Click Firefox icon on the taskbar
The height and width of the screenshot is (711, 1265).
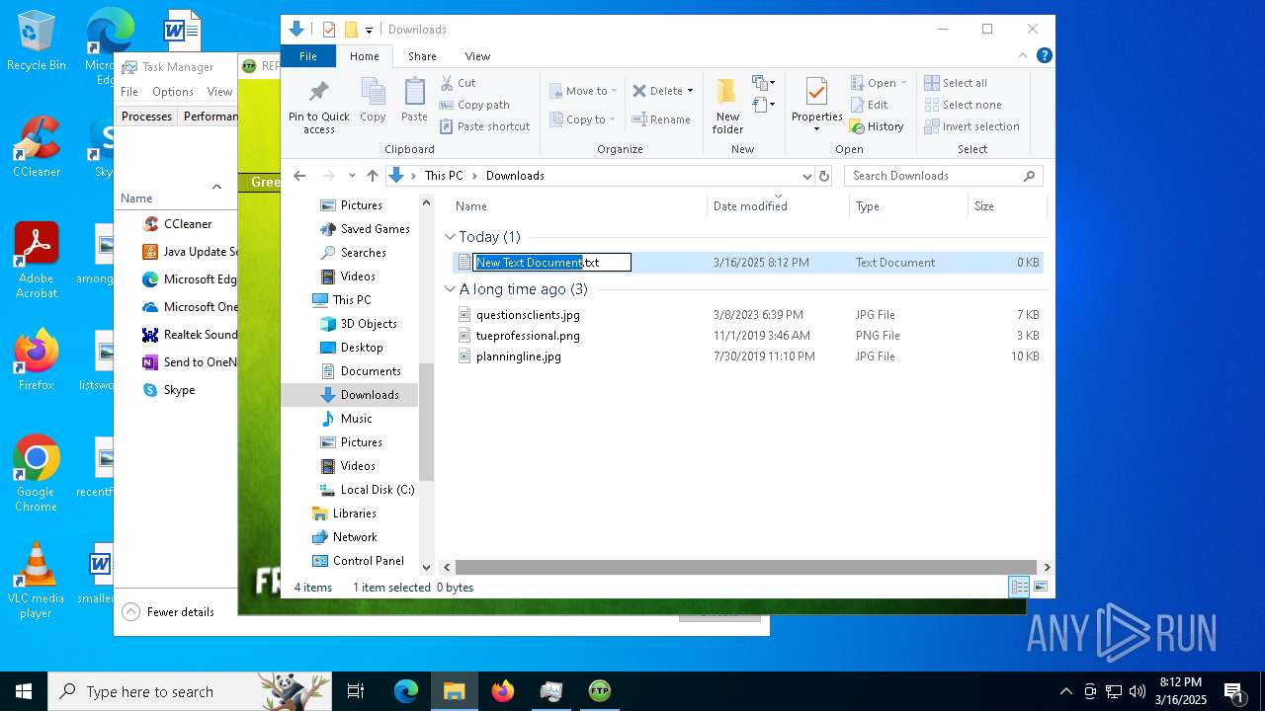point(503,691)
